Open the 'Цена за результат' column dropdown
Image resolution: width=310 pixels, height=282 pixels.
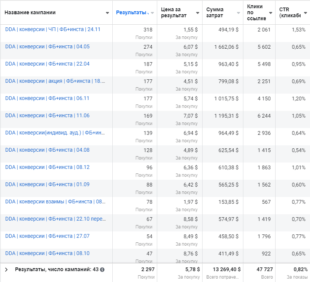(x=197, y=13)
